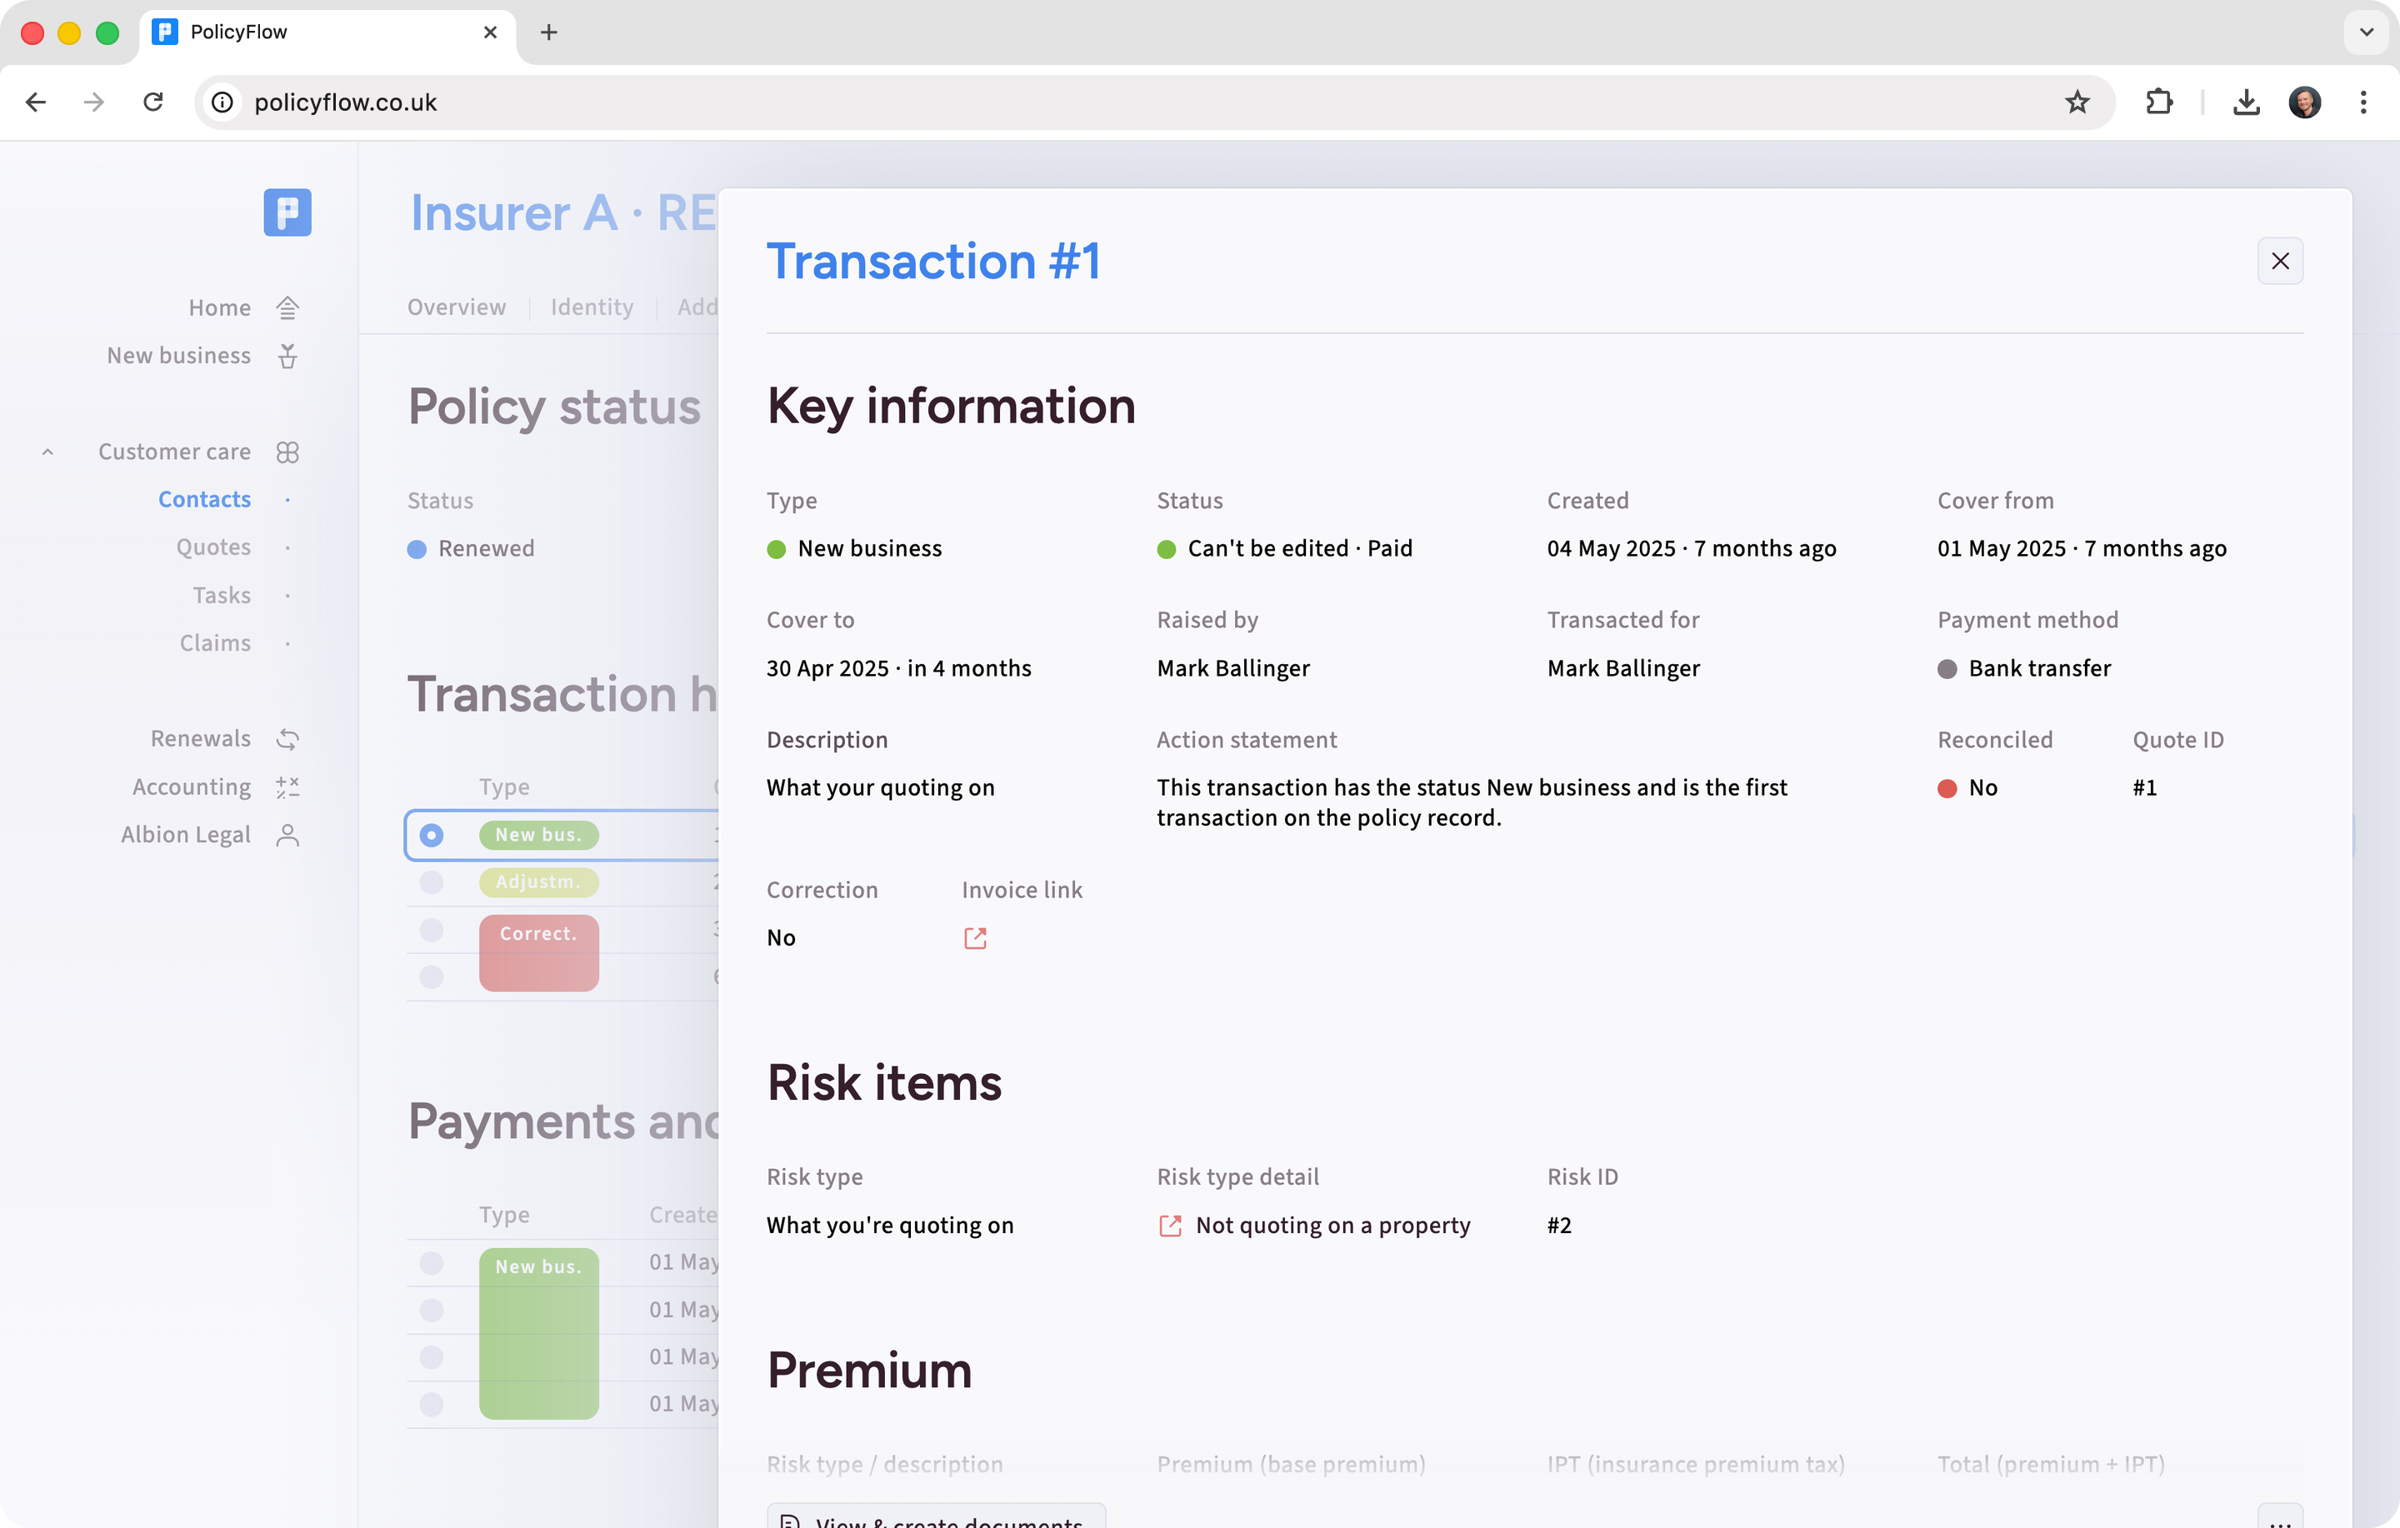This screenshot has height=1528, width=2400.
Task: Open Claims in the sidebar
Action: click(x=215, y=643)
